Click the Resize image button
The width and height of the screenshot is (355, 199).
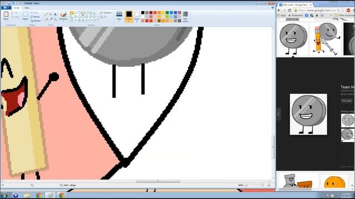pos(35,17)
